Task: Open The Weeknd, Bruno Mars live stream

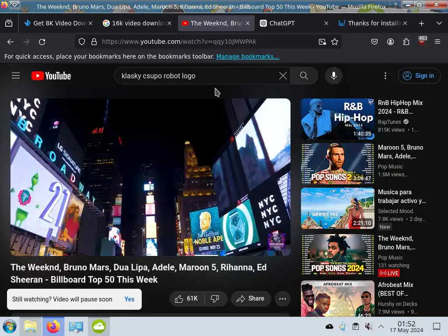Action: pos(337,254)
